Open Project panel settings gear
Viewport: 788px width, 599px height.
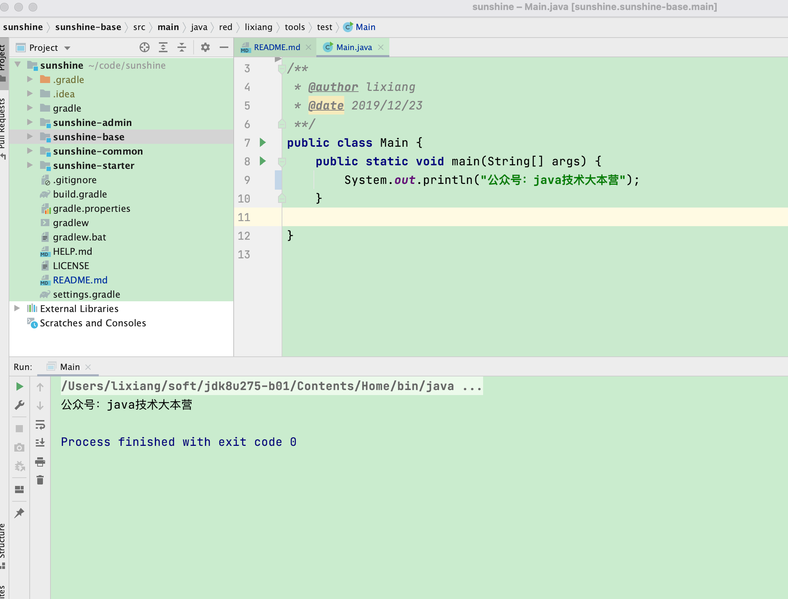205,47
